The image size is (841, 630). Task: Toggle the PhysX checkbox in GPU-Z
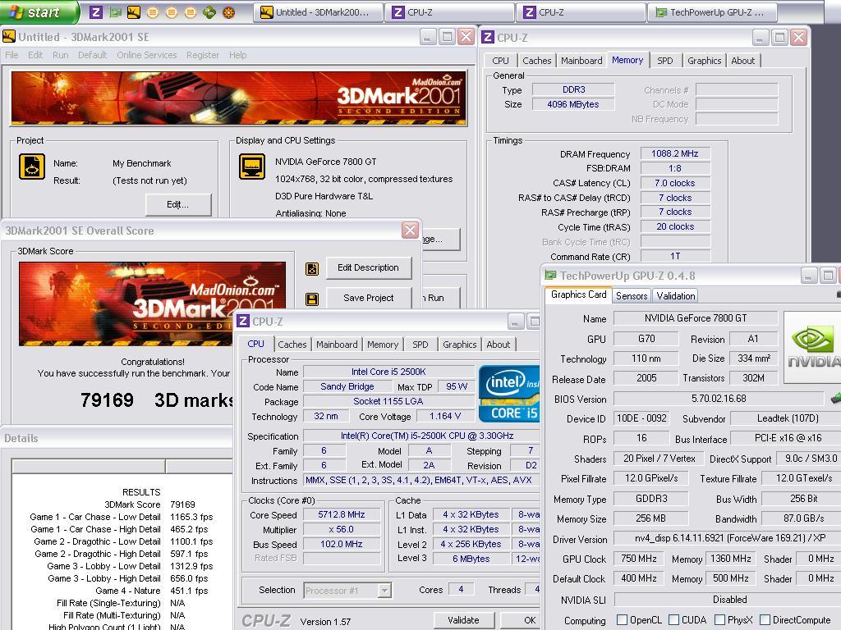719,620
